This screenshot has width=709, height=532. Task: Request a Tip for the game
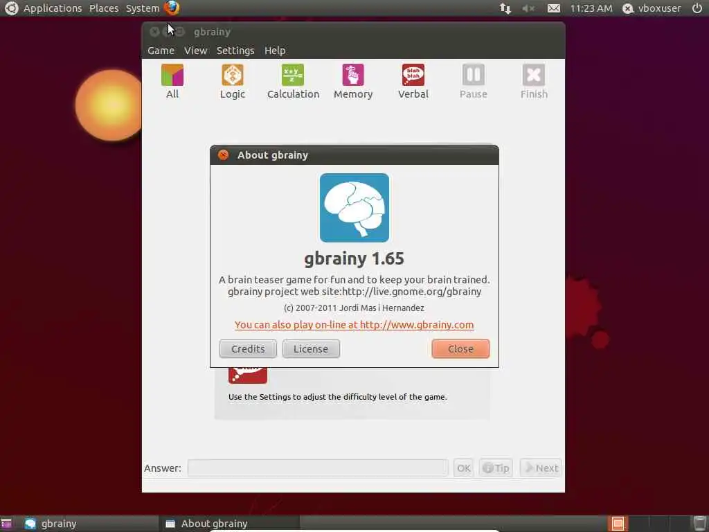pos(496,468)
